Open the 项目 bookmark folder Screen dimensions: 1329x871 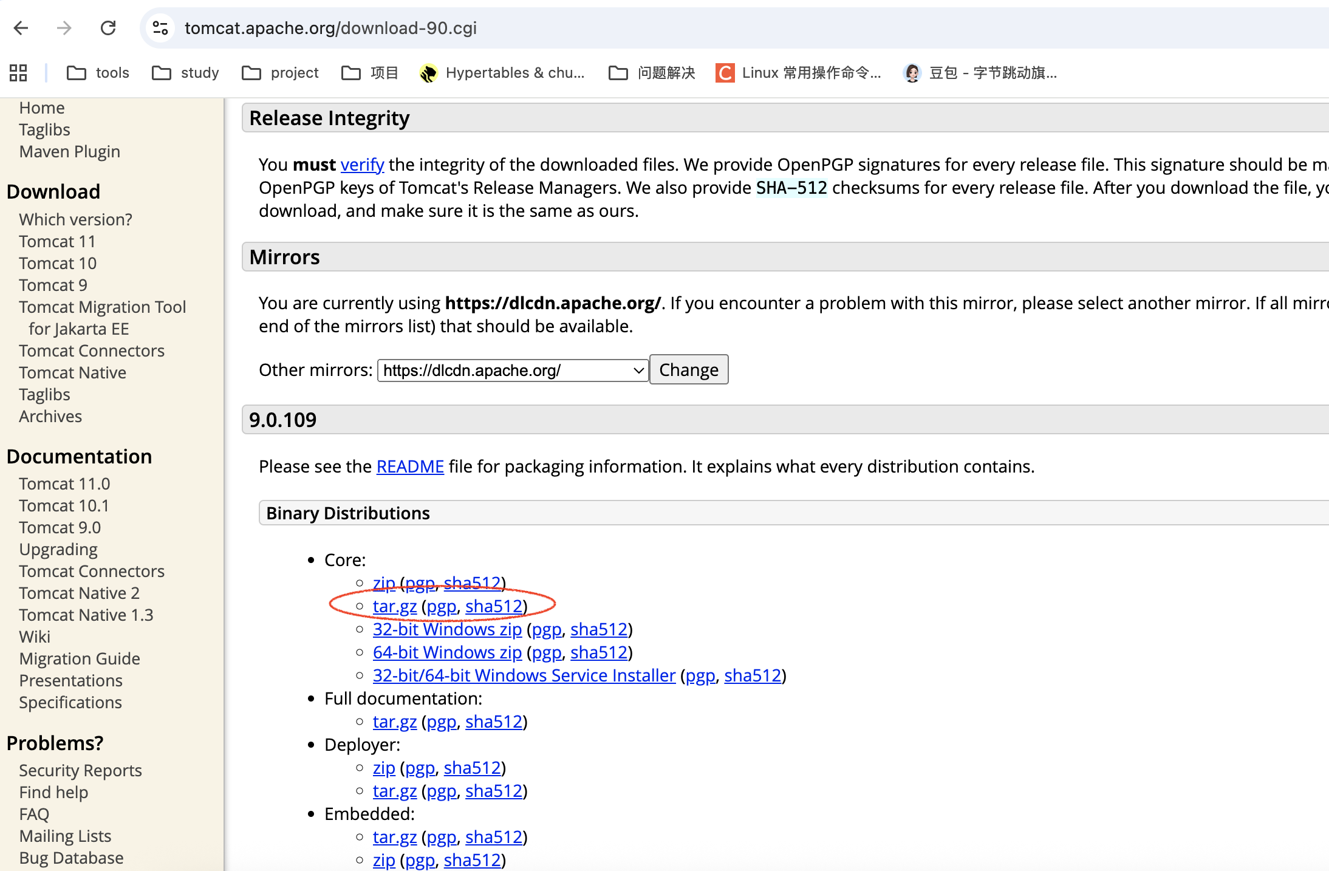370,73
